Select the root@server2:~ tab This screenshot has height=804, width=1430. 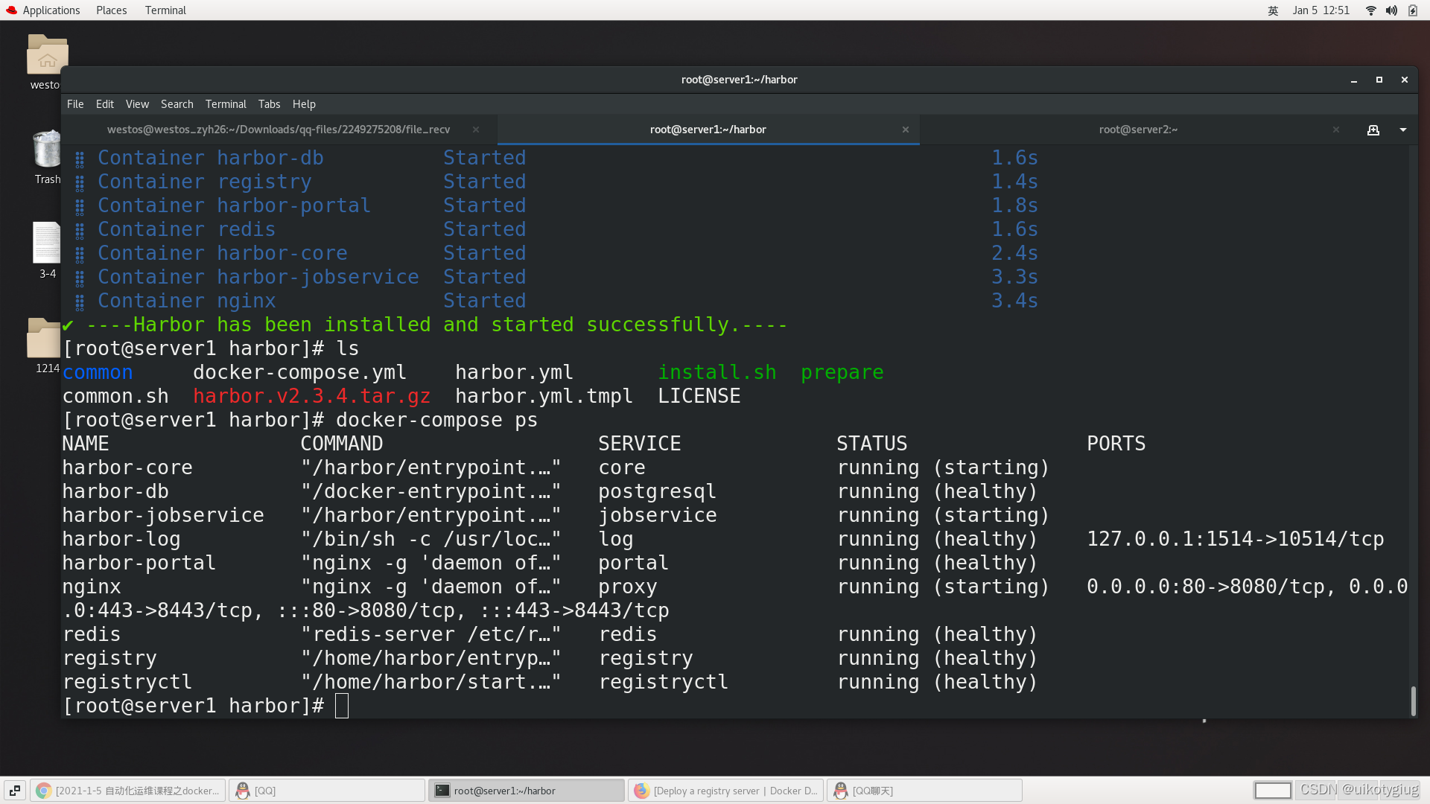pos(1140,129)
